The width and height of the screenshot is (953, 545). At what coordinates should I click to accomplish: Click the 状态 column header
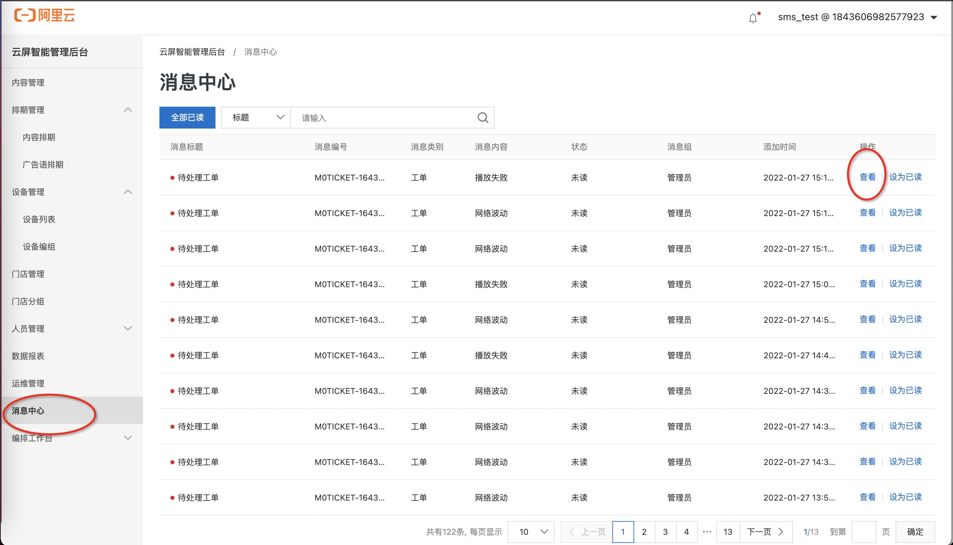coord(579,147)
